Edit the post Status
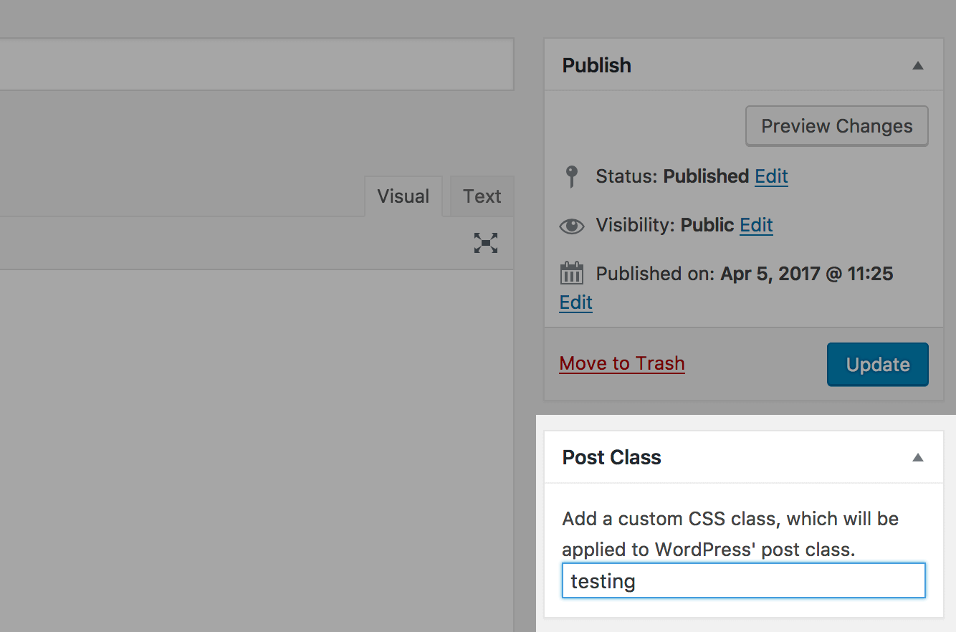 771,176
